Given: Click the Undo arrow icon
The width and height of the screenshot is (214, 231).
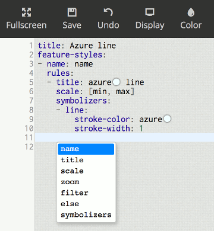Looking at the screenshot, I should coord(108,12).
